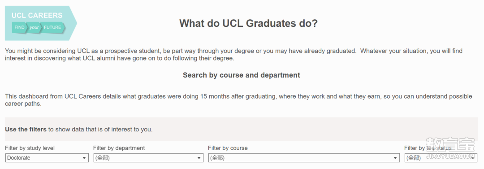The height and width of the screenshot is (169, 484).
Task: Open the Filter by course dropdown list
Action: tap(304, 158)
